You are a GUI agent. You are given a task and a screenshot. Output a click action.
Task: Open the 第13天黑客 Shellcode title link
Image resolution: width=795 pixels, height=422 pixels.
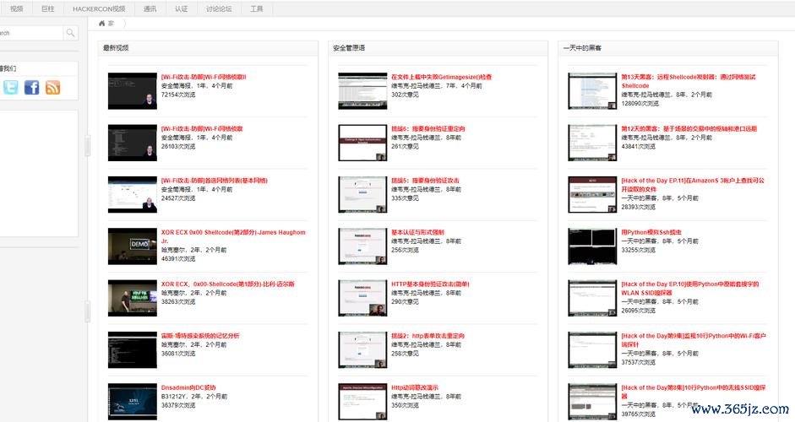pos(689,81)
